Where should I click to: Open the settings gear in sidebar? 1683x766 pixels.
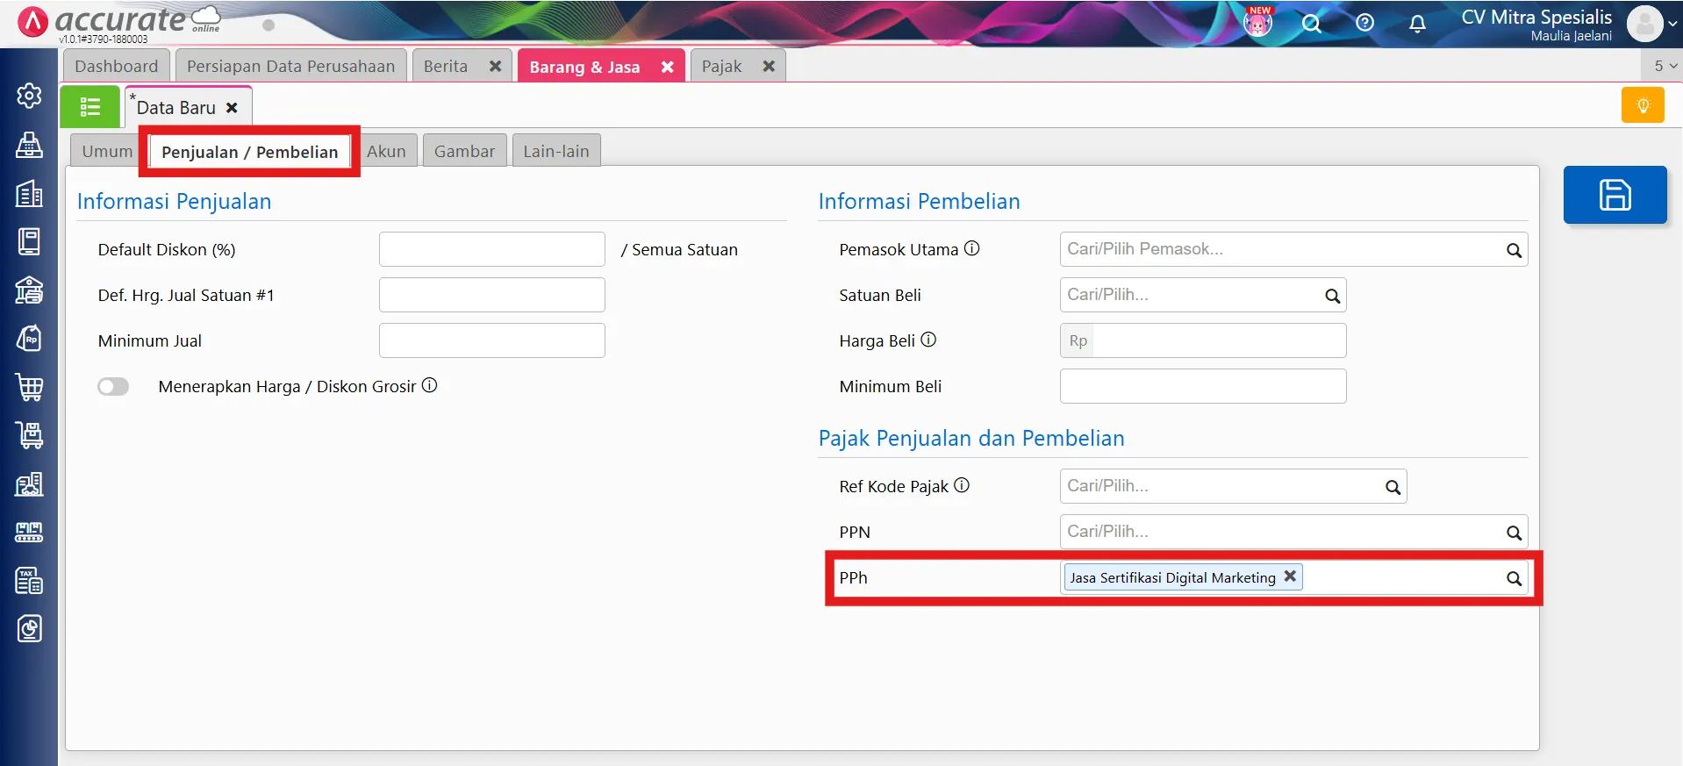[29, 96]
